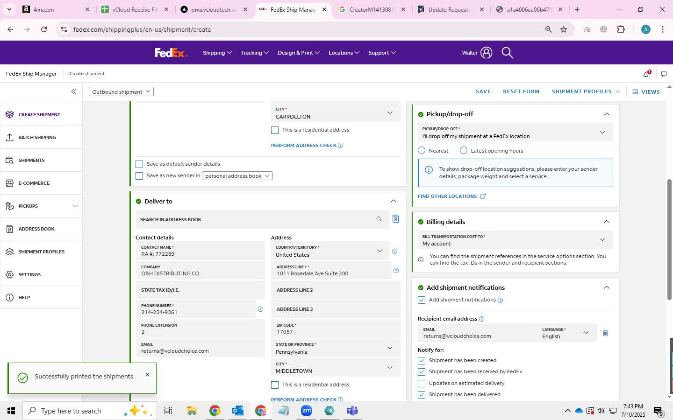Open File Explorer from the taskbar
Viewport: 673px width, 420px height.
click(192, 411)
